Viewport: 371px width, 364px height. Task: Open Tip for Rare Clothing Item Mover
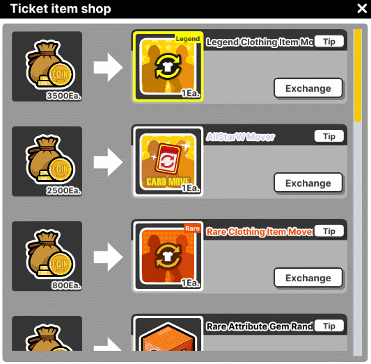pyautogui.click(x=329, y=231)
